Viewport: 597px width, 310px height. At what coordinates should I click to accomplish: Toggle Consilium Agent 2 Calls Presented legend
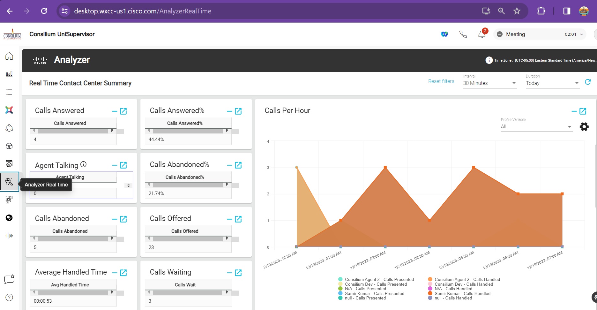(x=379, y=279)
